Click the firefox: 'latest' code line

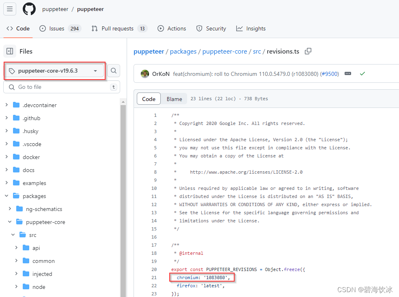201,286
